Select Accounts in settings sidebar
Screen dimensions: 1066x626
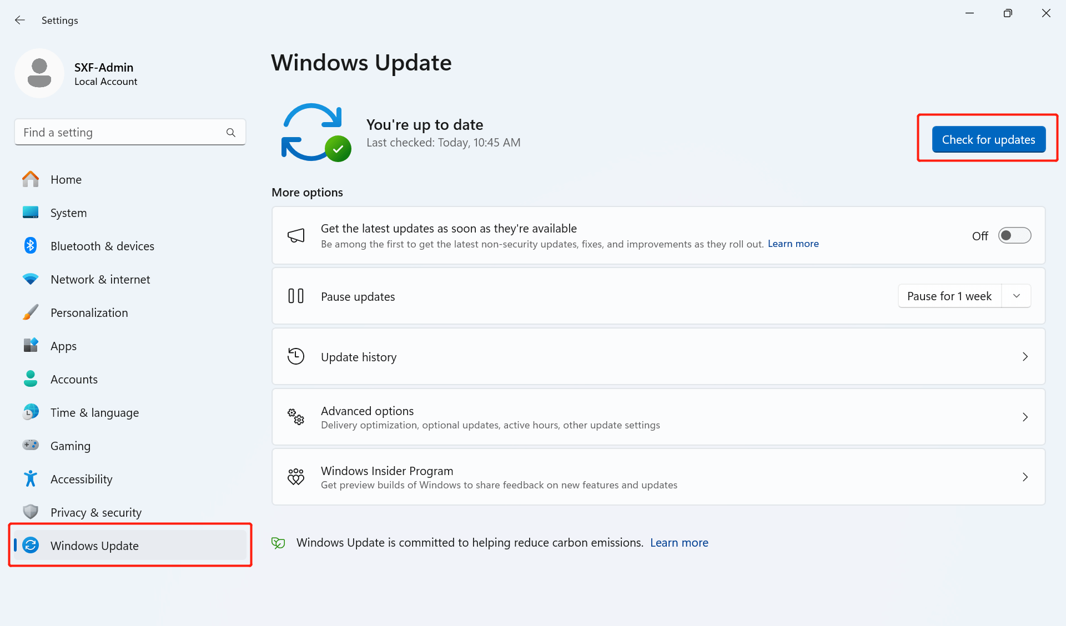point(74,378)
